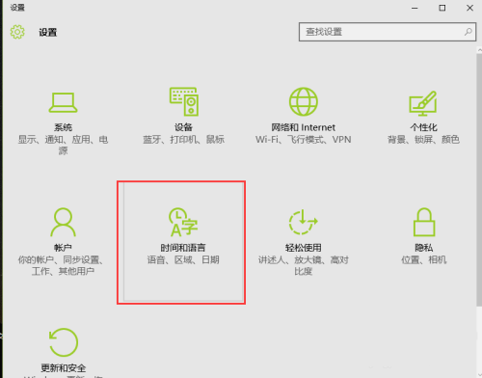This screenshot has height=378, width=482.
Task: Minimize the 设置 window
Action: tap(415, 8)
